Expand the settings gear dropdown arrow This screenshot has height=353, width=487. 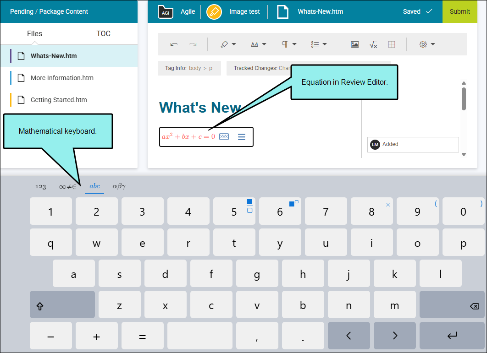coord(433,44)
